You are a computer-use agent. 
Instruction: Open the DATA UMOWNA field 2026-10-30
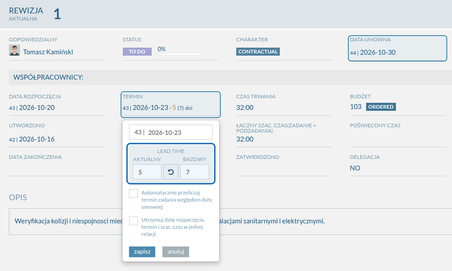tap(398, 49)
